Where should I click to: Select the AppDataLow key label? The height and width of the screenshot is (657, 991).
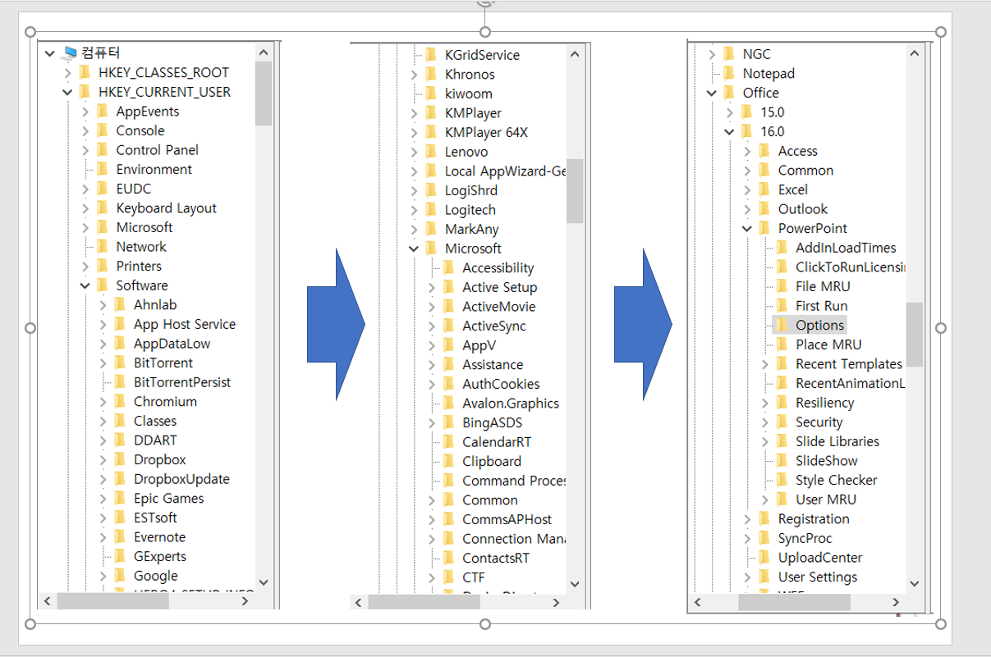172,344
